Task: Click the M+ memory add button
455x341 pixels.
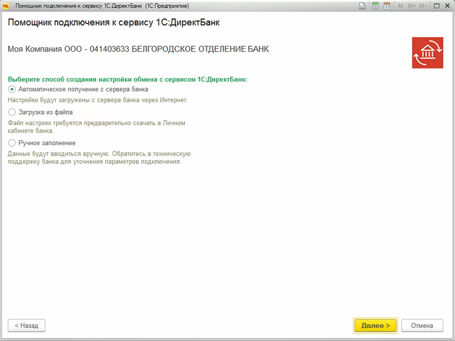Action: coord(412,6)
